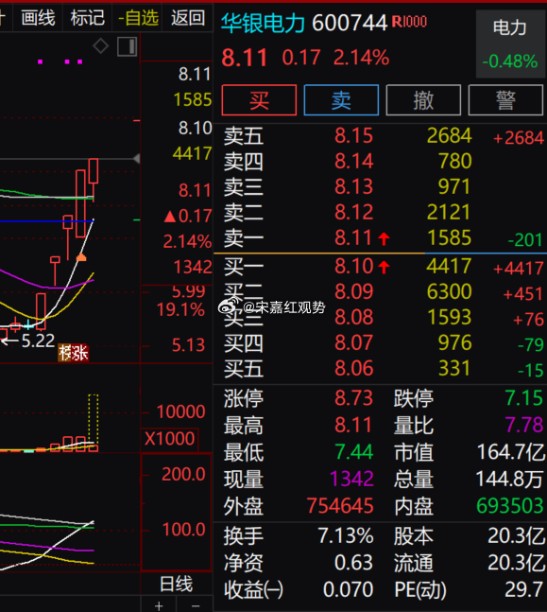Click 日线 period label
547x612 pixels.
(177, 585)
